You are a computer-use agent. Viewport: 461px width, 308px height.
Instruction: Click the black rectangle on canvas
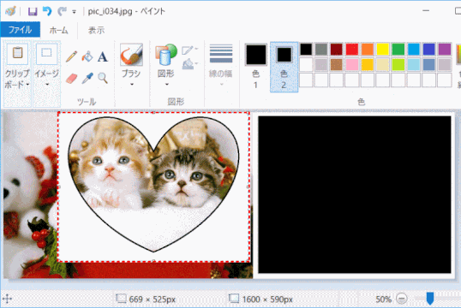pos(355,194)
